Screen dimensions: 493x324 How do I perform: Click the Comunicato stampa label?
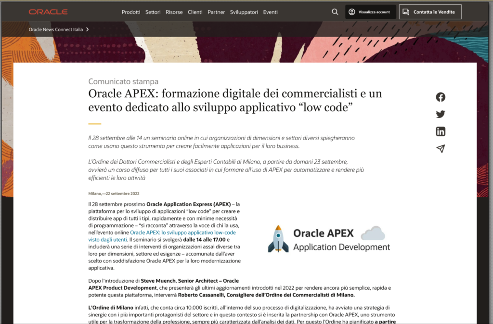coord(123,81)
